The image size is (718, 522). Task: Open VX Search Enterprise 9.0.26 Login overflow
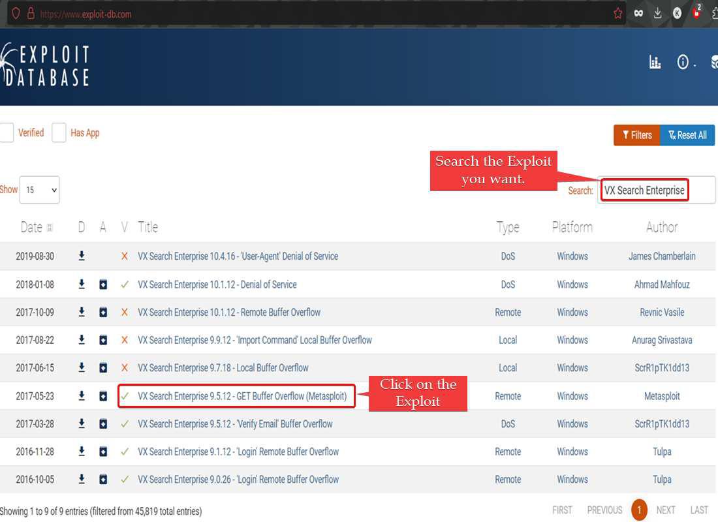pyautogui.click(x=238, y=480)
